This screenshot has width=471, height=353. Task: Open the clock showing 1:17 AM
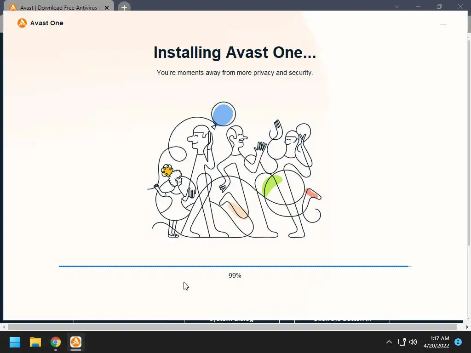[436, 342]
